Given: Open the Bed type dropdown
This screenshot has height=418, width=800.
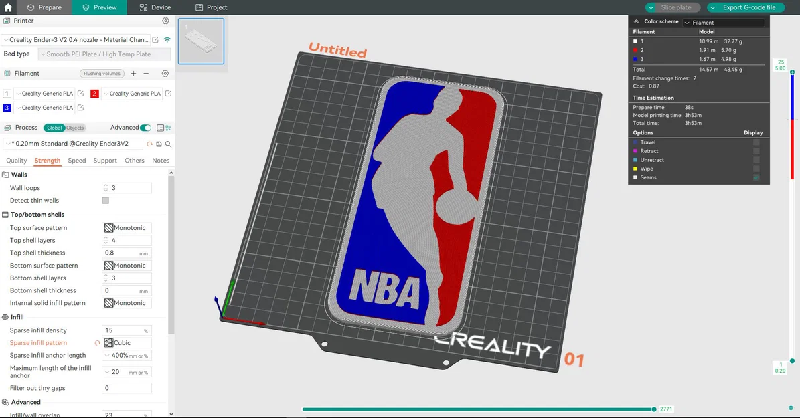Looking at the screenshot, I should pos(104,54).
